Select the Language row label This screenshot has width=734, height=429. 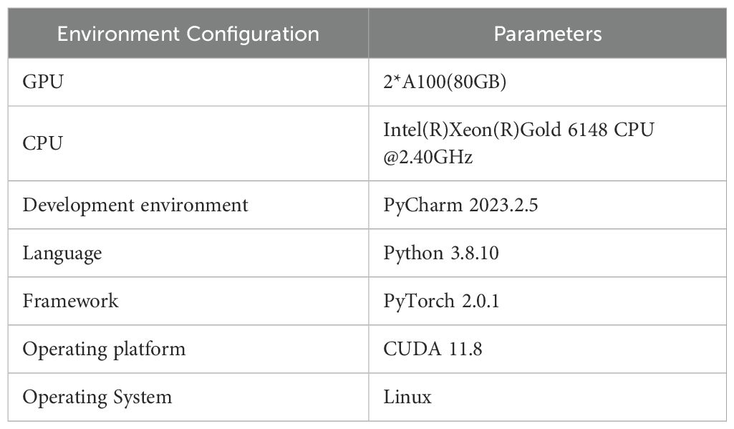coord(62,253)
